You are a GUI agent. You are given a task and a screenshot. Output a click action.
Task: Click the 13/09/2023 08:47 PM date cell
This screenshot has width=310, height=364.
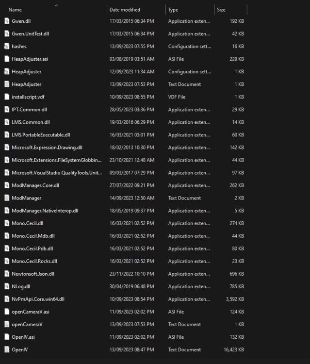click(132, 349)
